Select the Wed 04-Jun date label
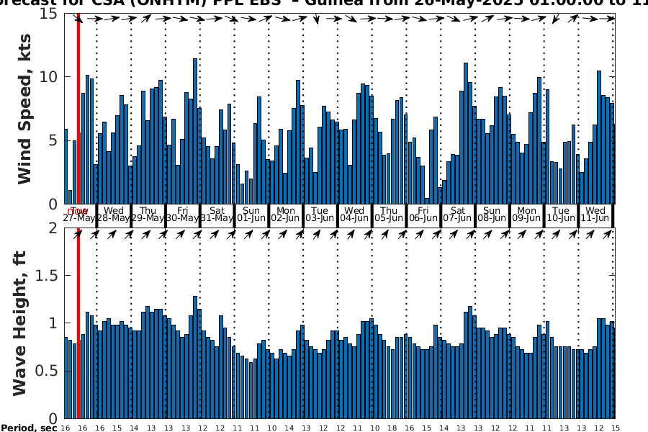The height and width of the screenshot is (432, 648). pyautogui.click(x=354, y=214)
